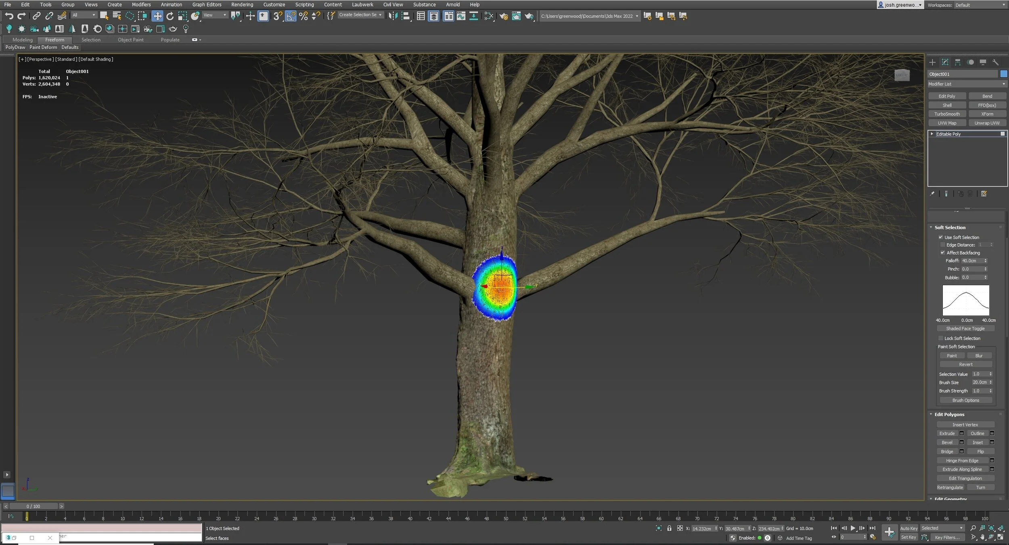Viewport: 1009px width, 545px height.
Task: Toggle the Angle Snap icon
Action: coord(291,16)
